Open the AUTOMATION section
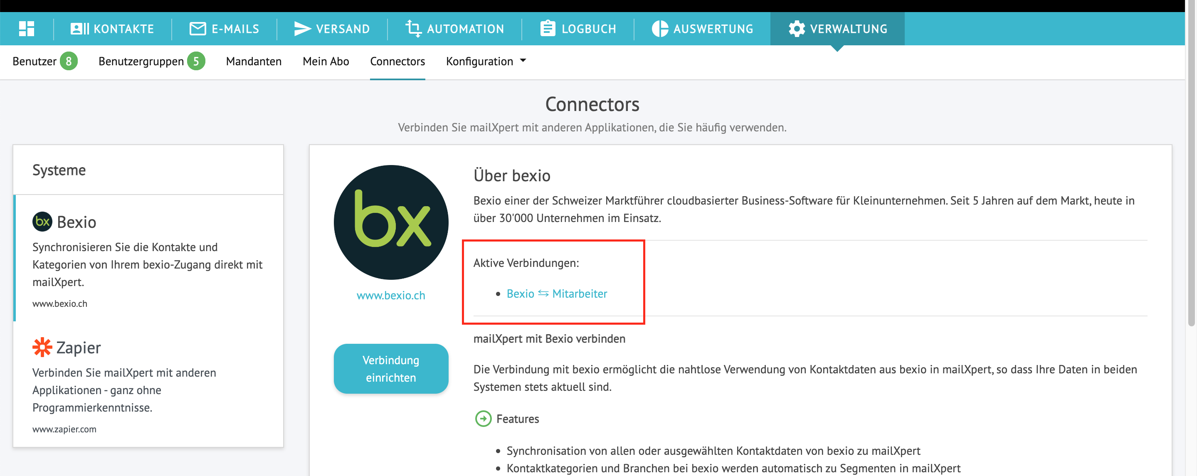1197x476 pixels. pyautogui.click(x=454, y=29)
